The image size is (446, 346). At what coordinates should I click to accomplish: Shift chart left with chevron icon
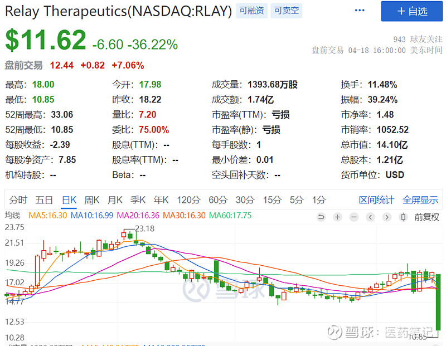click(x=370, y=217)
